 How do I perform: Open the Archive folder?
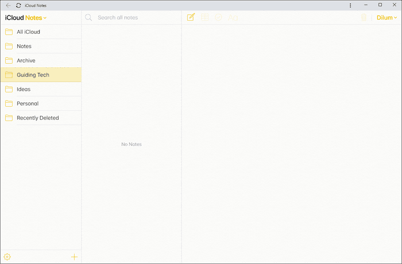point(41,60)
